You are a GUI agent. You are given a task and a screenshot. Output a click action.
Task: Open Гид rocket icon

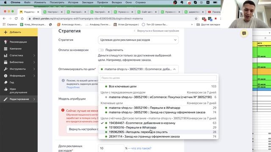coord(6,82)
